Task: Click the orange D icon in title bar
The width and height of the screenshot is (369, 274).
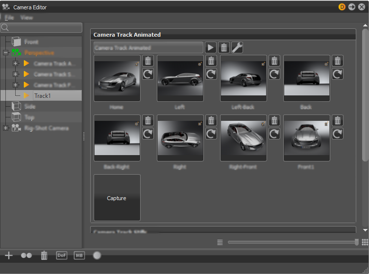Action: [342, 7]
